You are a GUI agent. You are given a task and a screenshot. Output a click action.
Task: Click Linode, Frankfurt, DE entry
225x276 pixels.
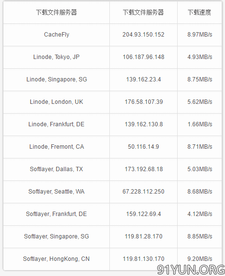click(x=57, y=124)
